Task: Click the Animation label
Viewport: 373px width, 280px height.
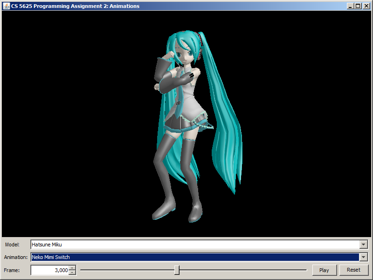Action: click(16, 257)
